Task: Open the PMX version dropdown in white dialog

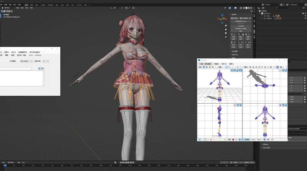Action: coord(28,61)
